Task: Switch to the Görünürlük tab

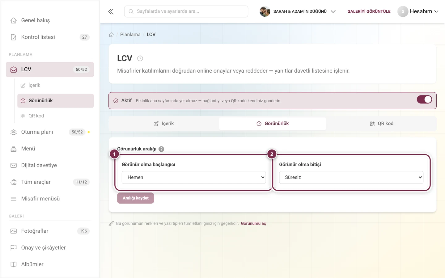Action: tap(273, 124)
